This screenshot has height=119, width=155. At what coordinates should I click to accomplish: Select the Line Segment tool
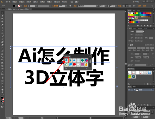[2, 30]
